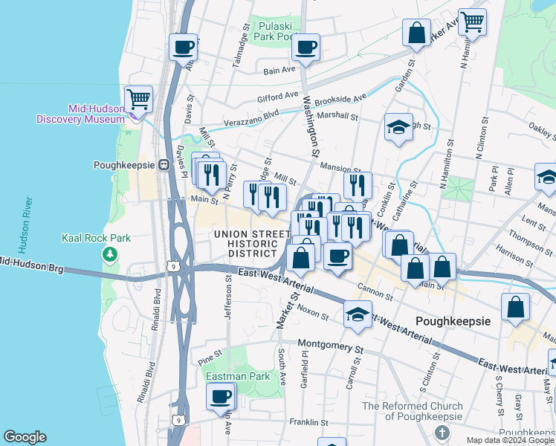Open the Google logo link
The height and width of the screenshot is (446, 556).
(x=25, y=437)
